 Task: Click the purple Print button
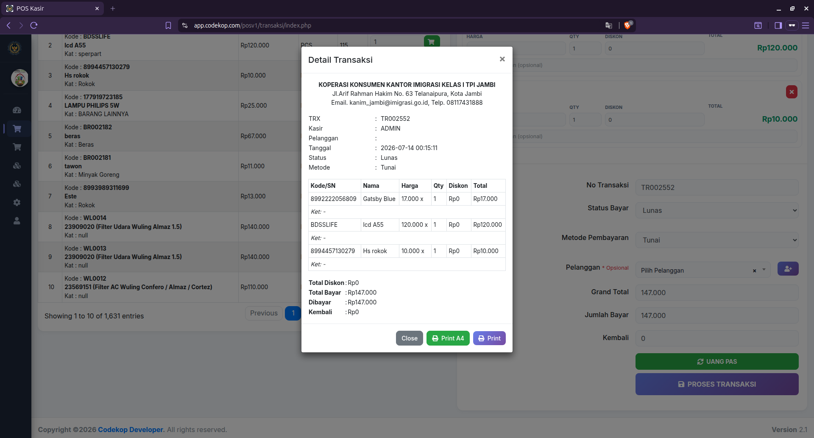[x=489, y=338]
